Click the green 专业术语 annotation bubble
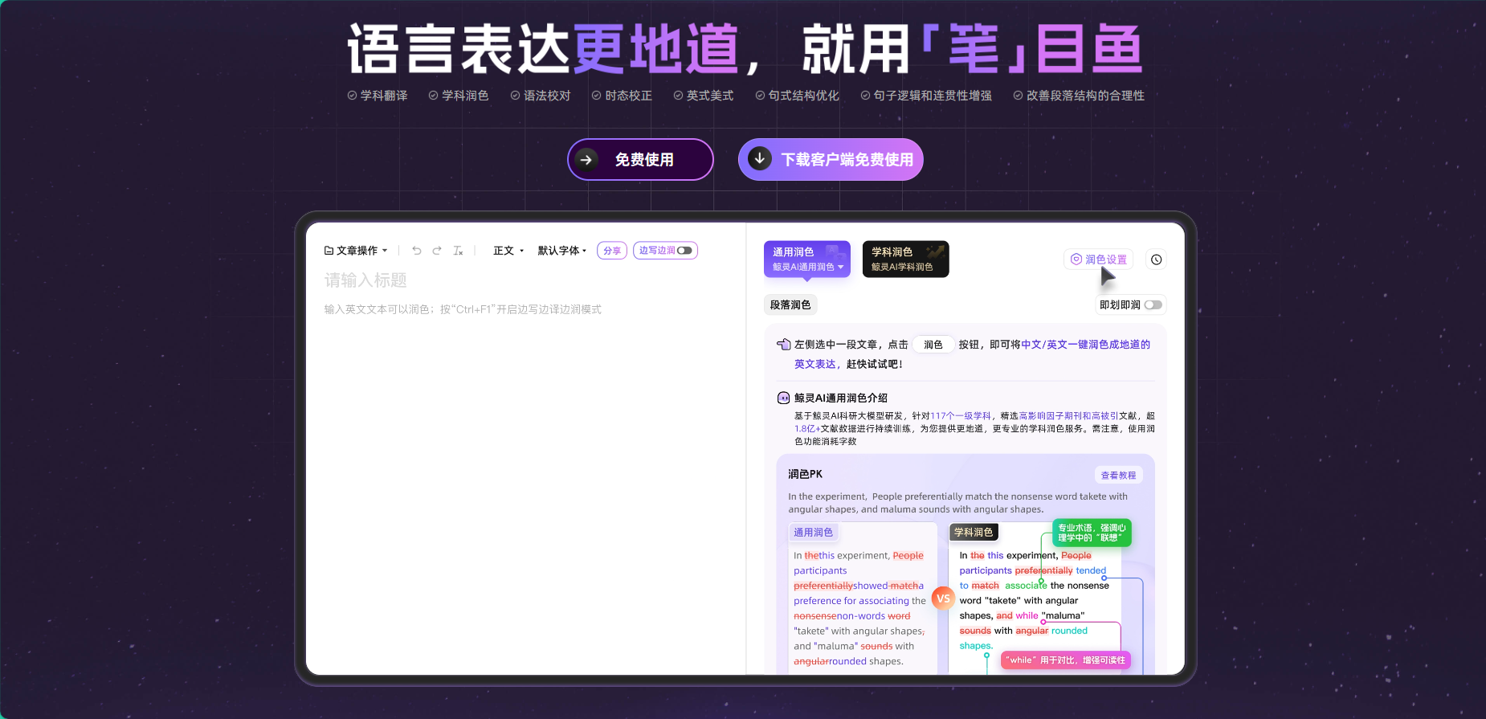This screenshot has height=719, width=1486. point(1092,533)
